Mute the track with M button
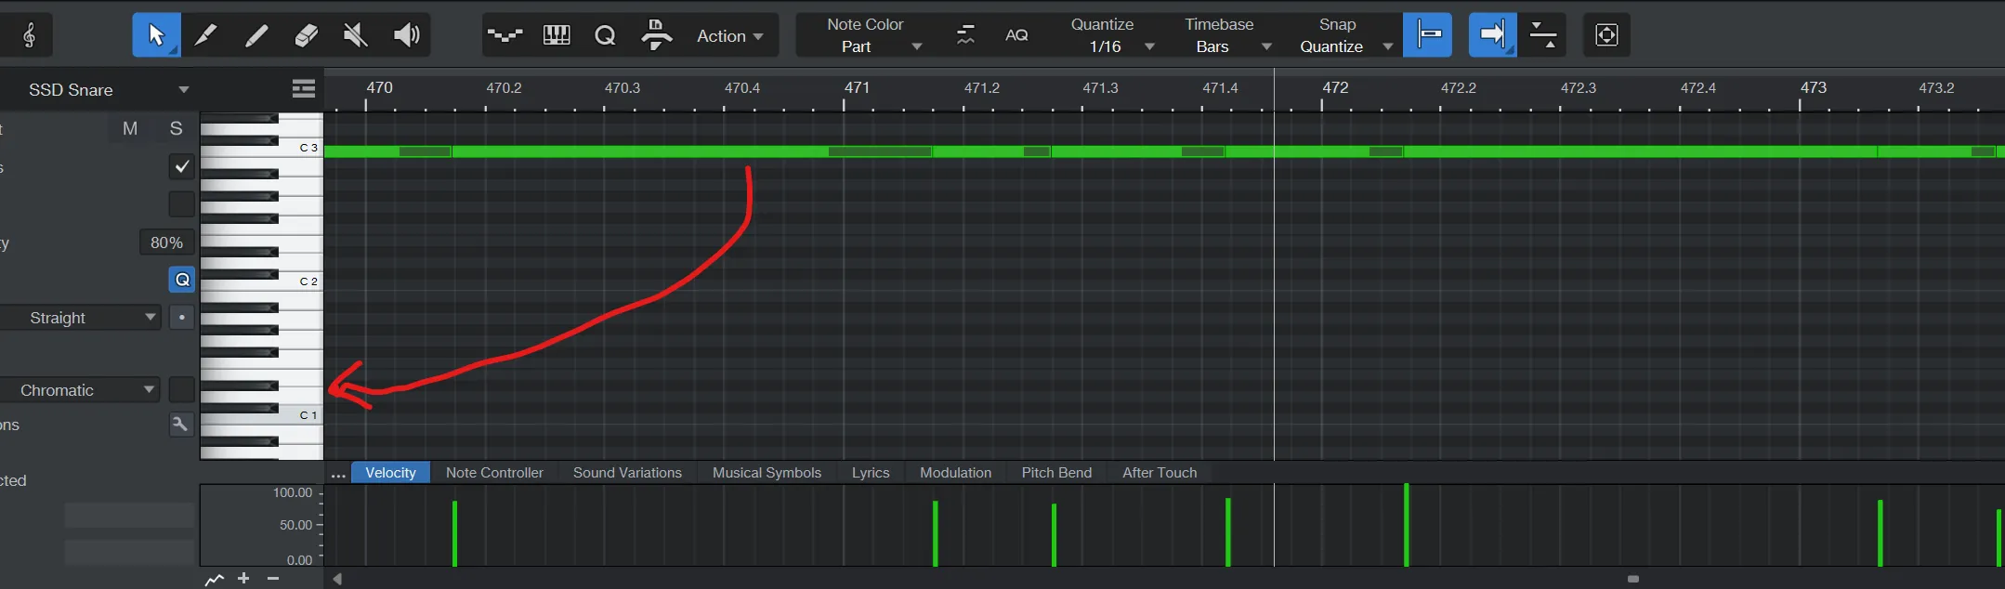The width and height of the screenshot is (2005, 589). click(x=130, y=128)
